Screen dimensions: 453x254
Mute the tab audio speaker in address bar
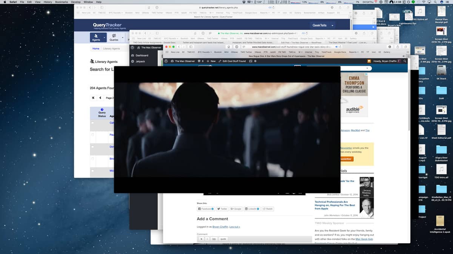coord(336,47)
